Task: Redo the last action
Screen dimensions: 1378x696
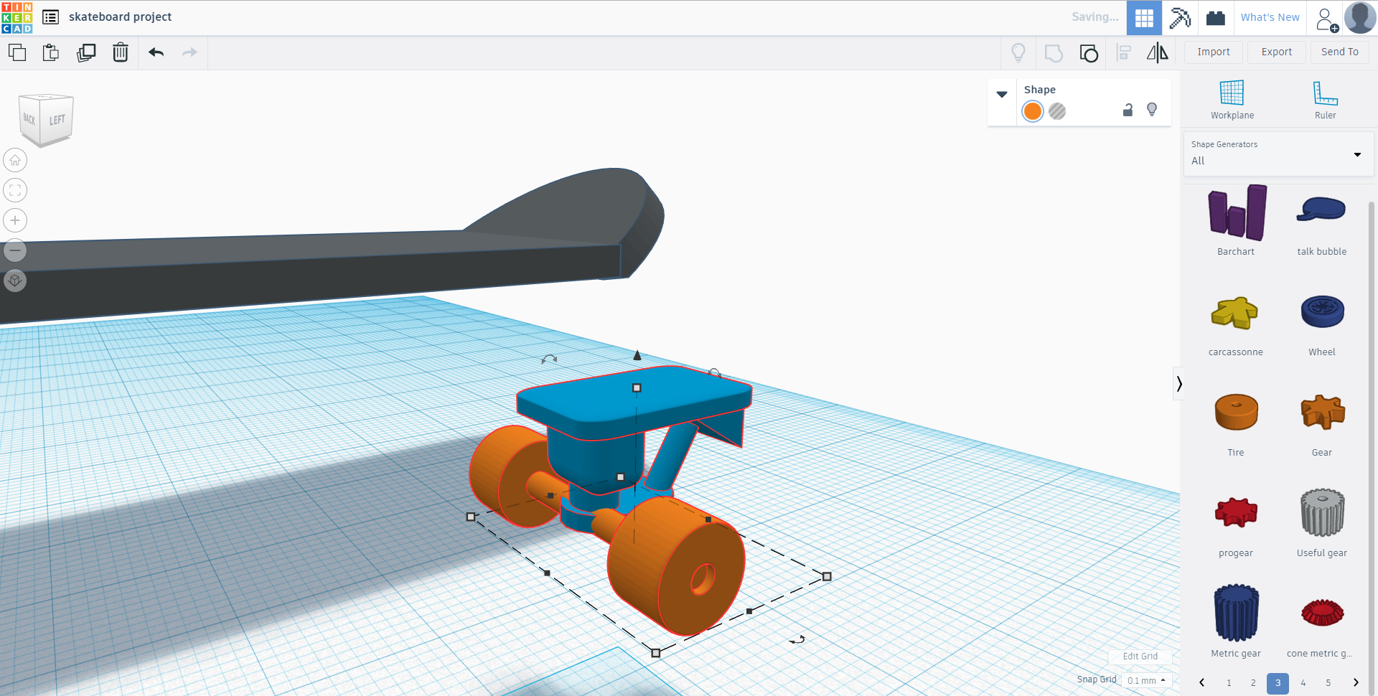Action: coord(189,52)
